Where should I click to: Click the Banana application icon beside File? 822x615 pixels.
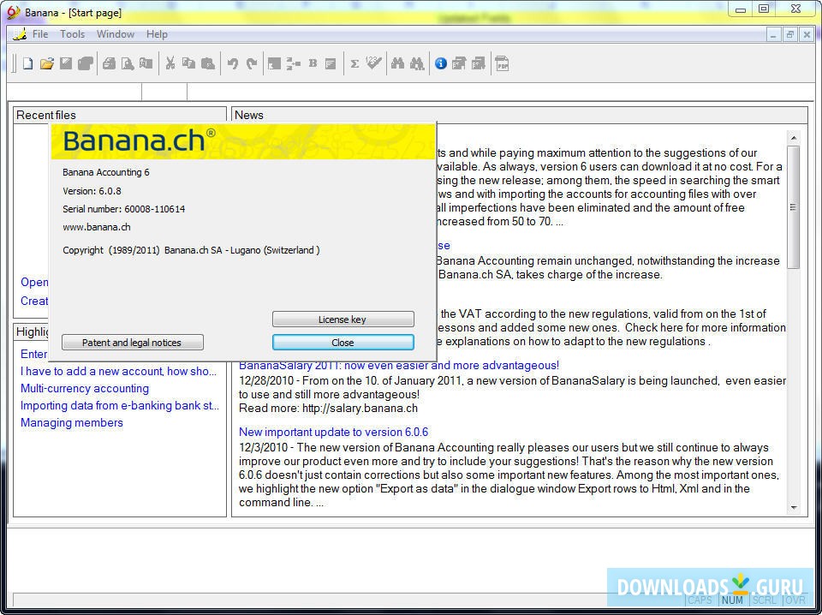click(20, 34)
